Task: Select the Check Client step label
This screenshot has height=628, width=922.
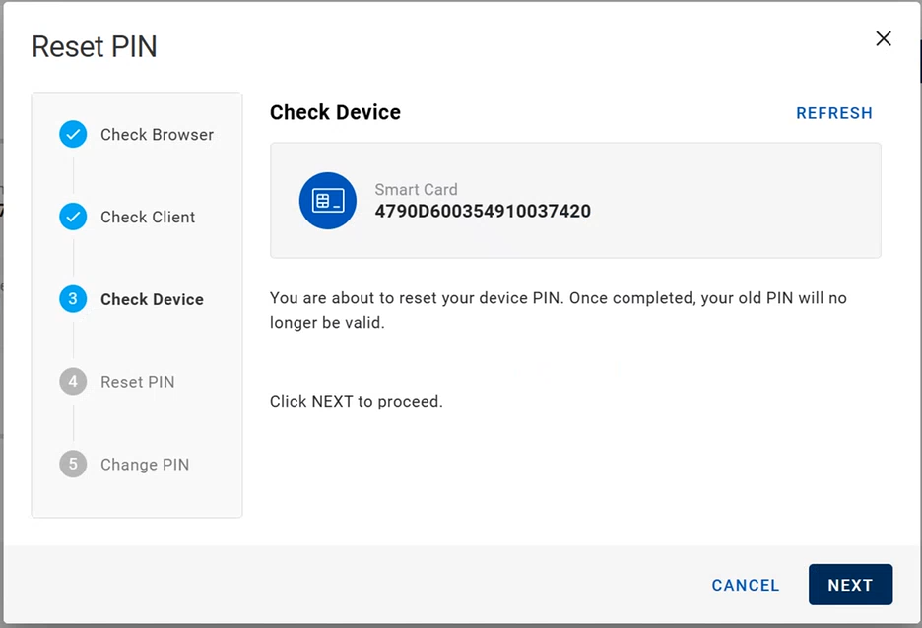Action: pyautogui.click(x=148, y=217)
